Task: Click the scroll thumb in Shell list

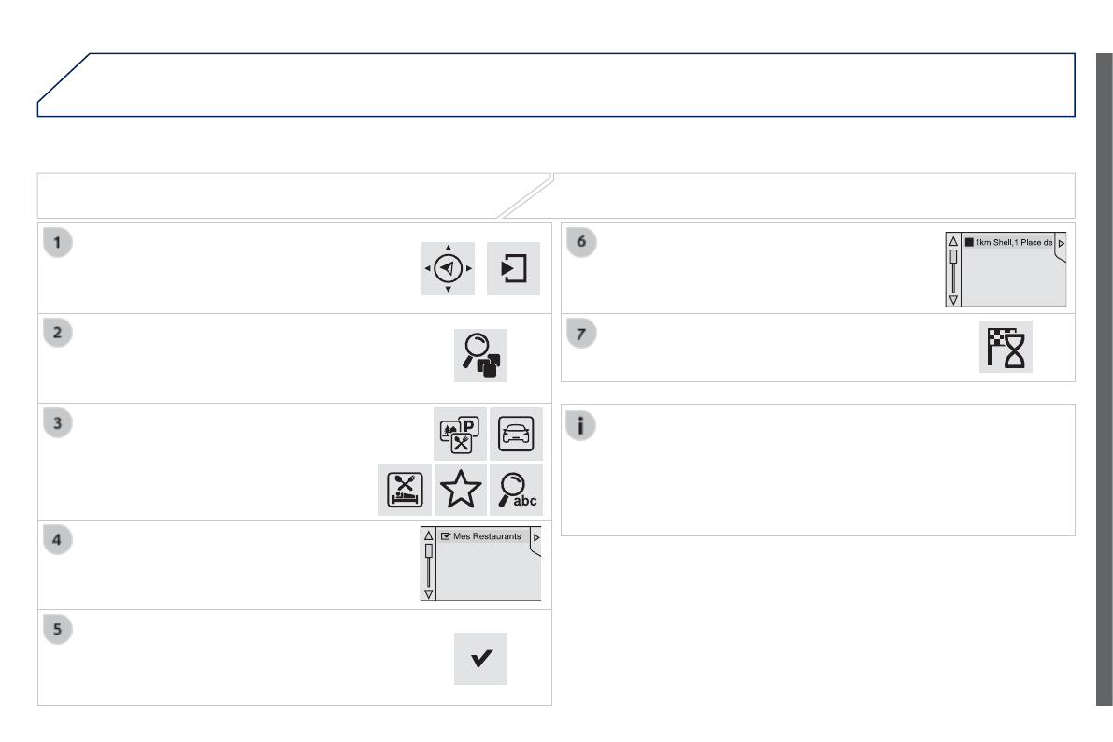Action: click(953, 256)
